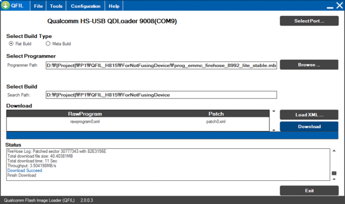
Task: Close the QFIL window
Action: click(x=340, y=5)
